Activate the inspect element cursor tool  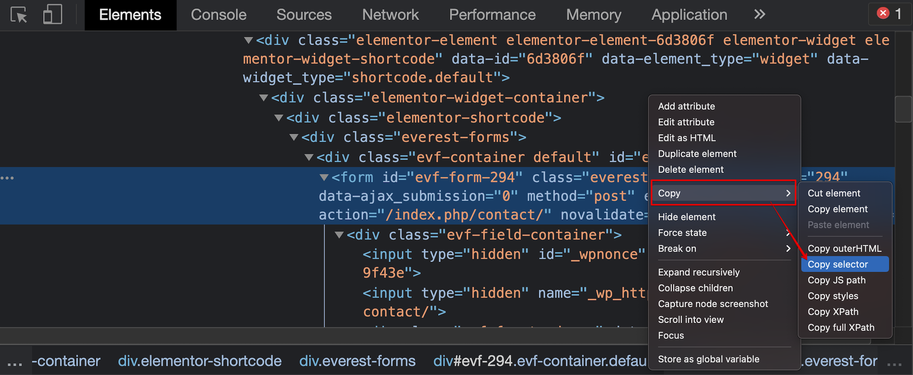pos(18,15)
